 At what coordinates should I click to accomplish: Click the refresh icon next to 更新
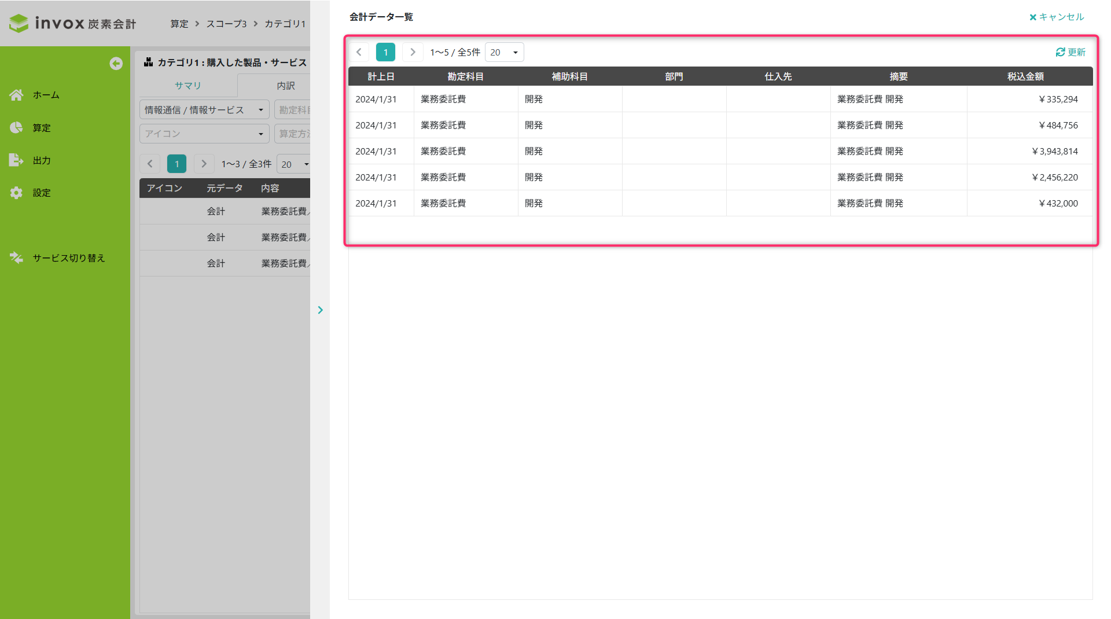click(x=1060, y=52)
